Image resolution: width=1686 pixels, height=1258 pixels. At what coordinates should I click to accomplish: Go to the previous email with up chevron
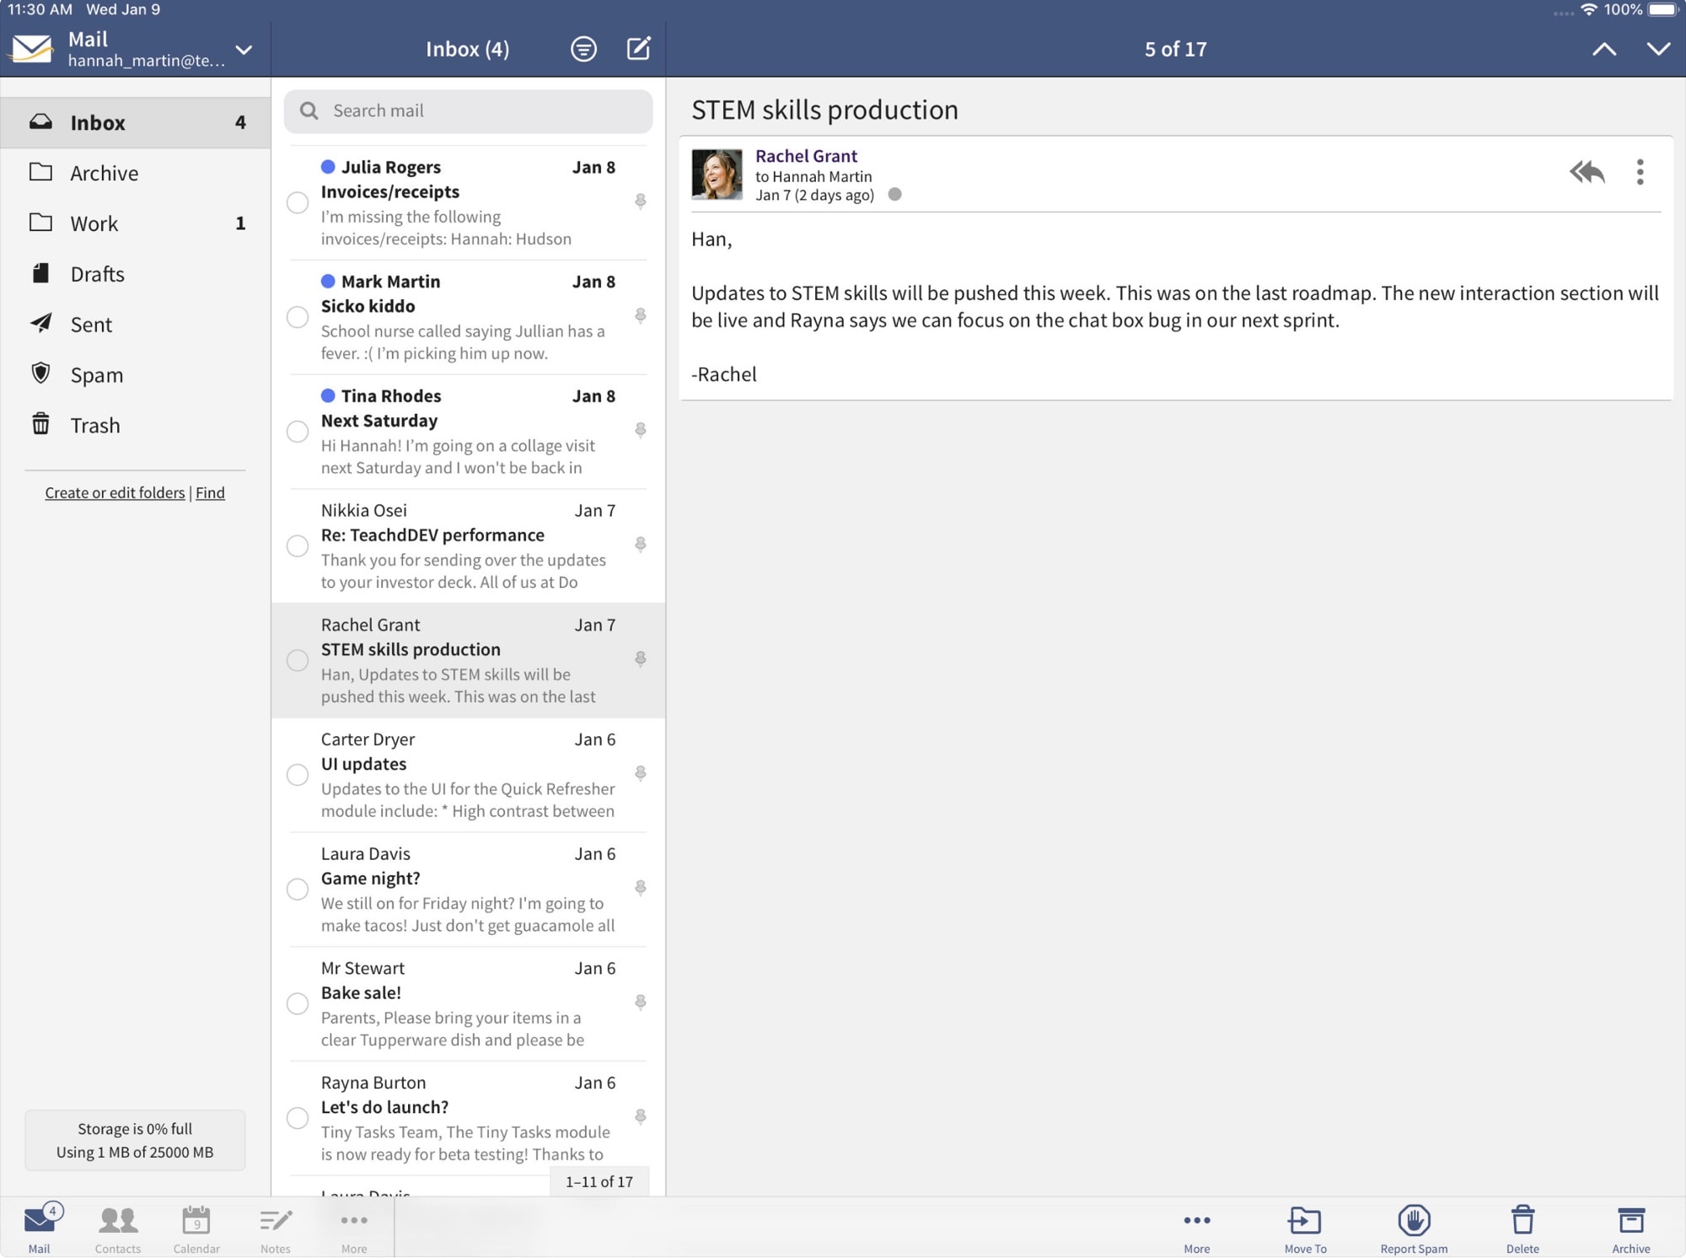point(1604,48)
